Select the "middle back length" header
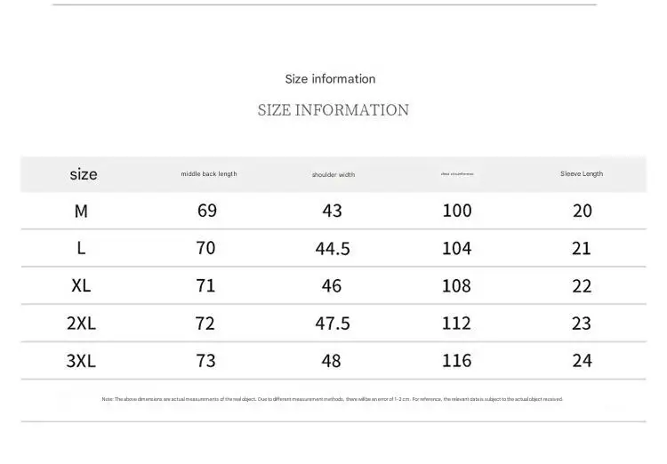The width and height of the screenshot is (667, 464). pos(209,173)
